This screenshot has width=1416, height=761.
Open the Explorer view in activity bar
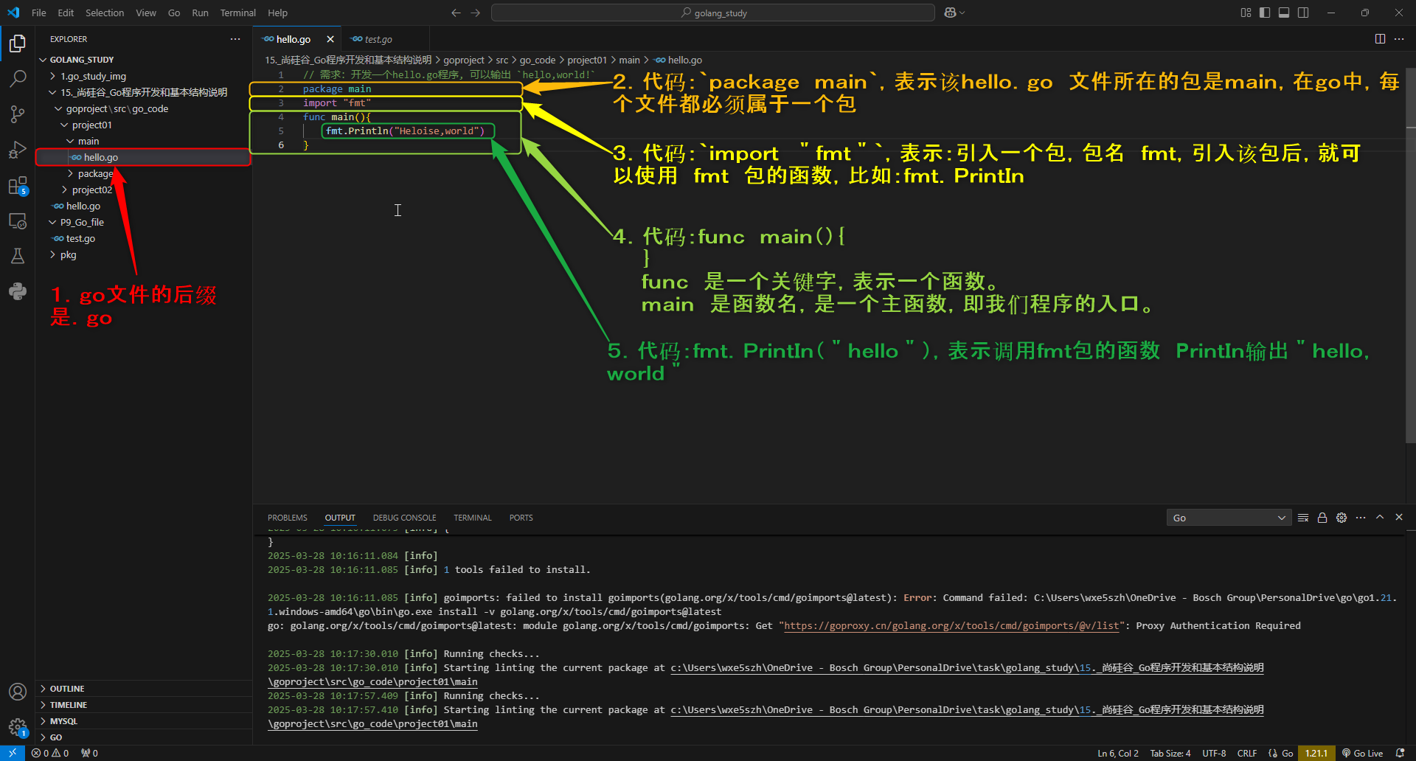(x=18, y=44)
